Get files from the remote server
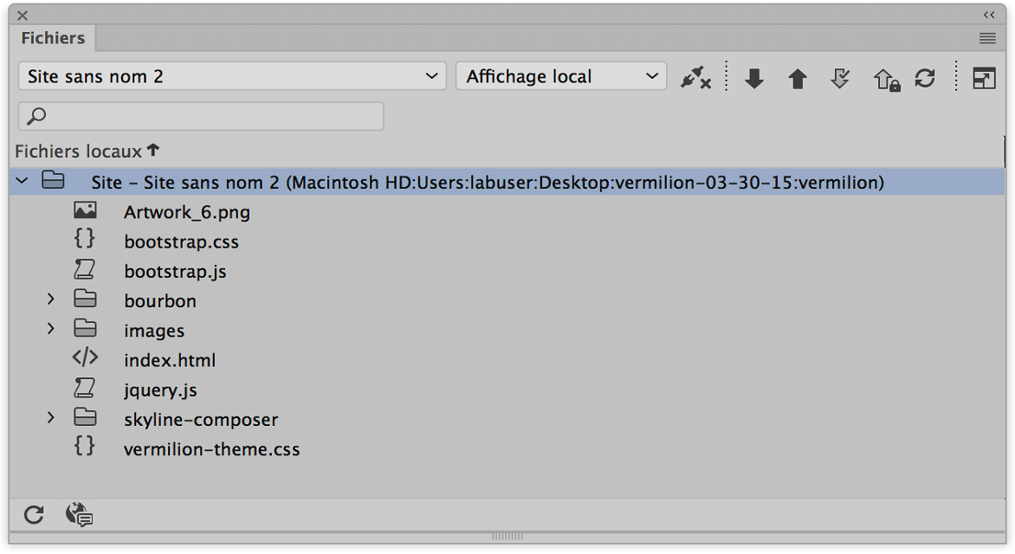1015x554 pixels. click(753, 78)
